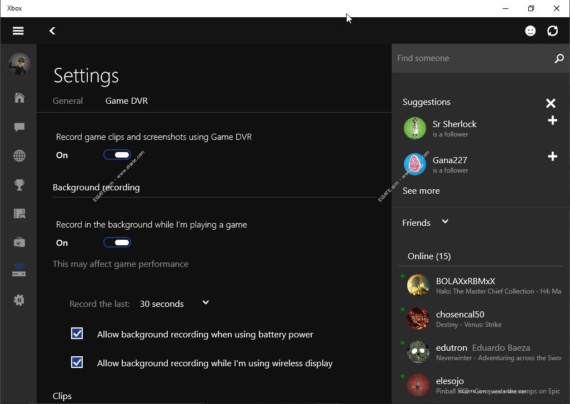Expand the Friends filter dropdown
The height and width of the screenshot is (404, 570).
click(x=445, y=221)
